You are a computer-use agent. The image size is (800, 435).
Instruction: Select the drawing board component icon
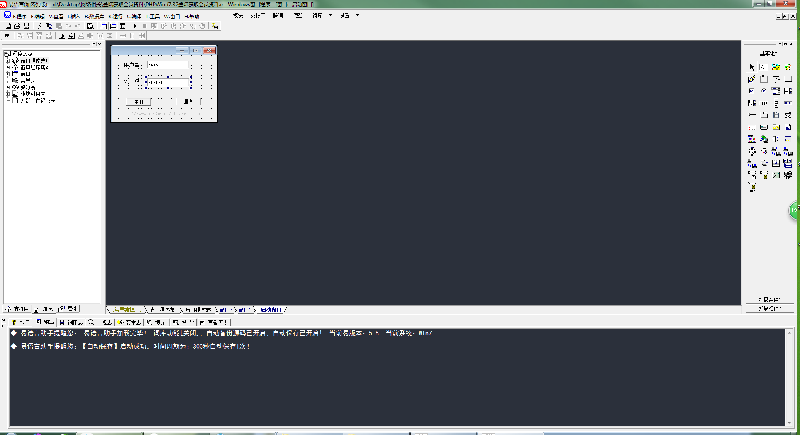point(751,79)
